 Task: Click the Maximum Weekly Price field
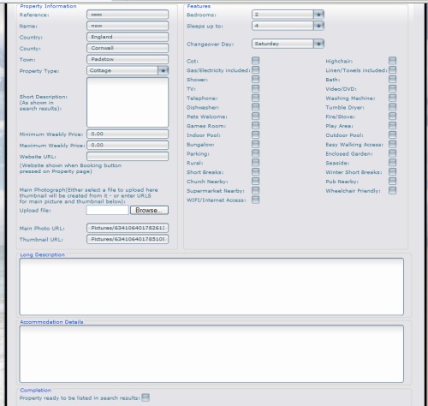click(128, 145)
